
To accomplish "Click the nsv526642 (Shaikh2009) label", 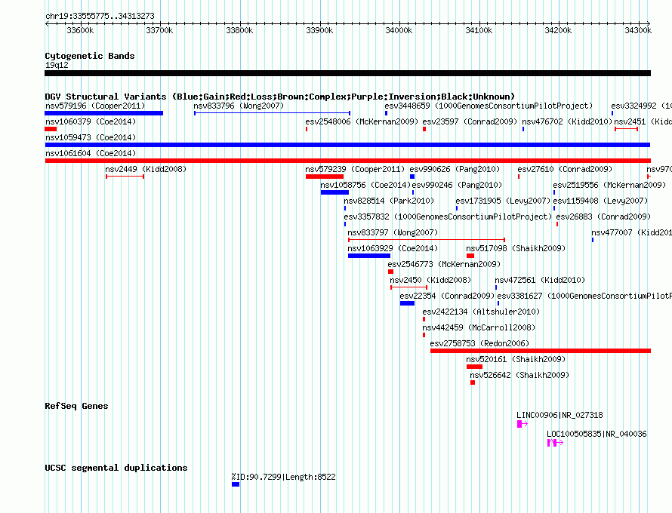I will point(519,375).
